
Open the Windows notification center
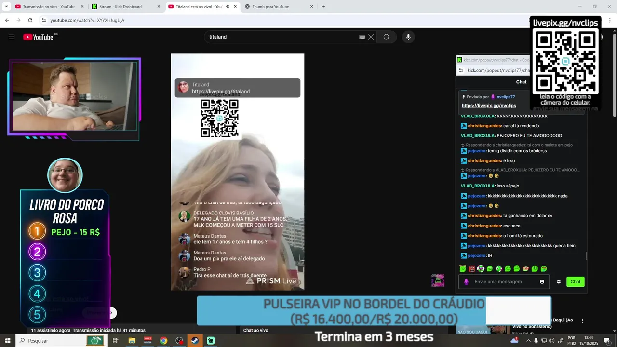(607, 341)
